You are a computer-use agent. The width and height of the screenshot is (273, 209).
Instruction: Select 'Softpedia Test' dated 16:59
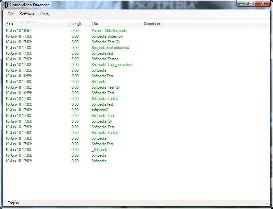[x=103, y=93]
